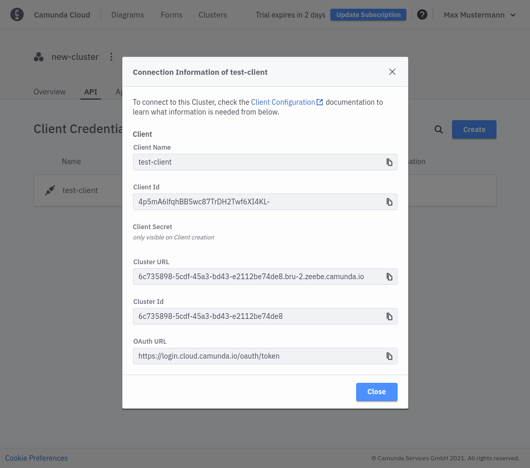
Task: Click the Camunda Cloud logo
Action: (x=17, y=14)
